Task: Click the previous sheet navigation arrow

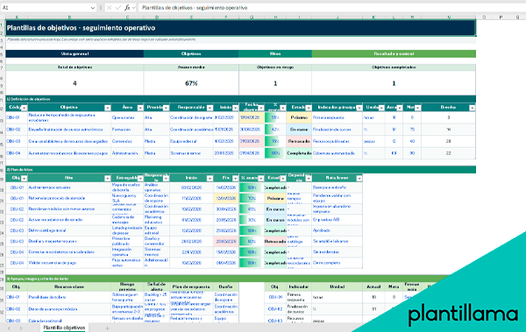Action: tap(9, 328)
